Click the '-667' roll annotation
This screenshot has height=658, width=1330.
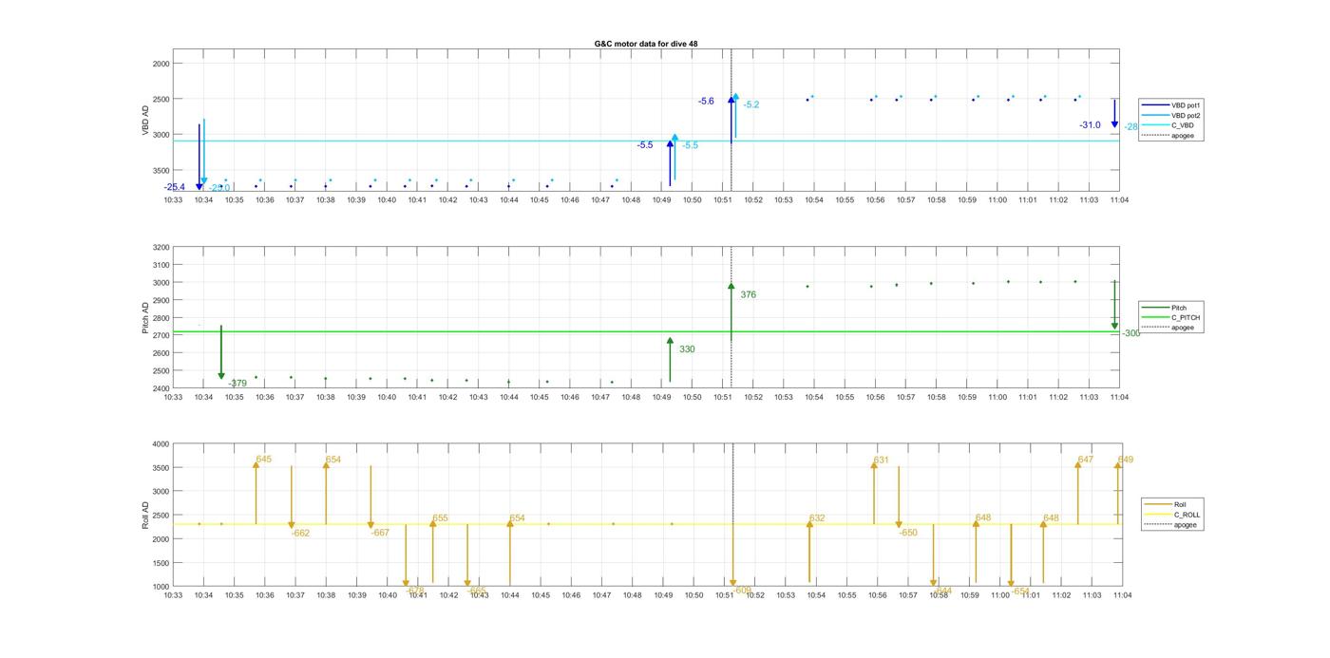coord(380,533)
